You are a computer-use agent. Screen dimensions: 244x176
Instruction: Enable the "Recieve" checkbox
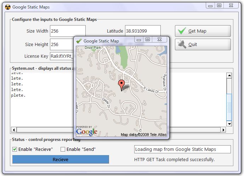tap(15, 149)
